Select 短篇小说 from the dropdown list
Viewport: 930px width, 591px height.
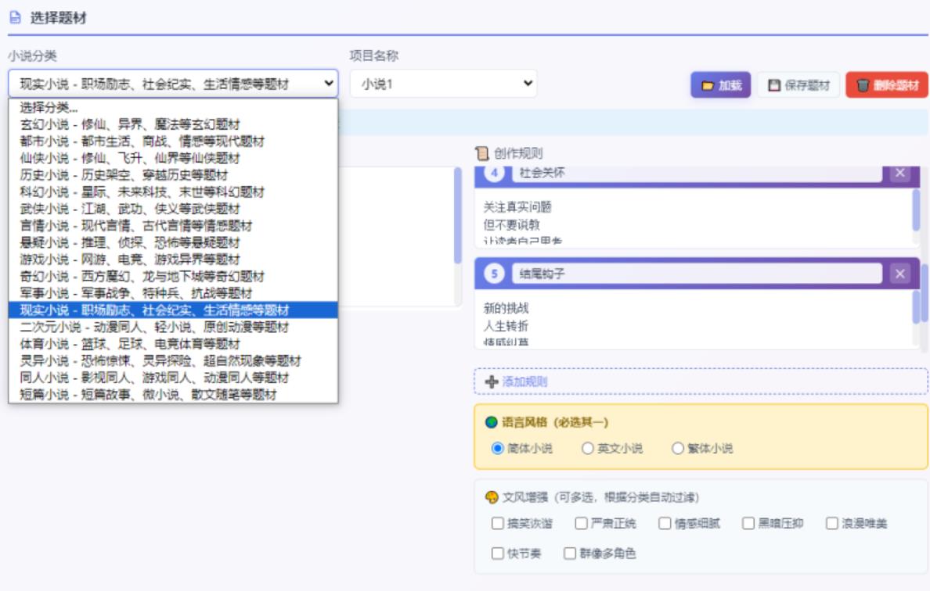148,395
